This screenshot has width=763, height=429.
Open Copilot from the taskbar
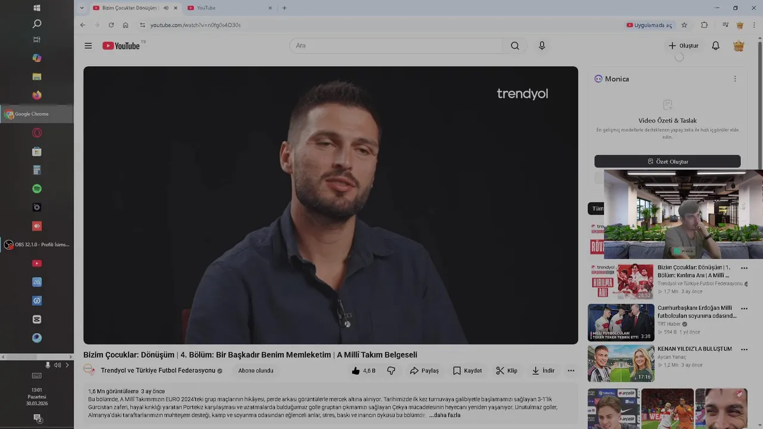coord(37,58)
